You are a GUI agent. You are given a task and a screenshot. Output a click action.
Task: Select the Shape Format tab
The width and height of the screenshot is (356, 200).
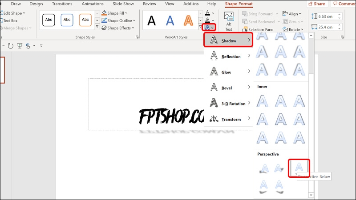(239, 4)
